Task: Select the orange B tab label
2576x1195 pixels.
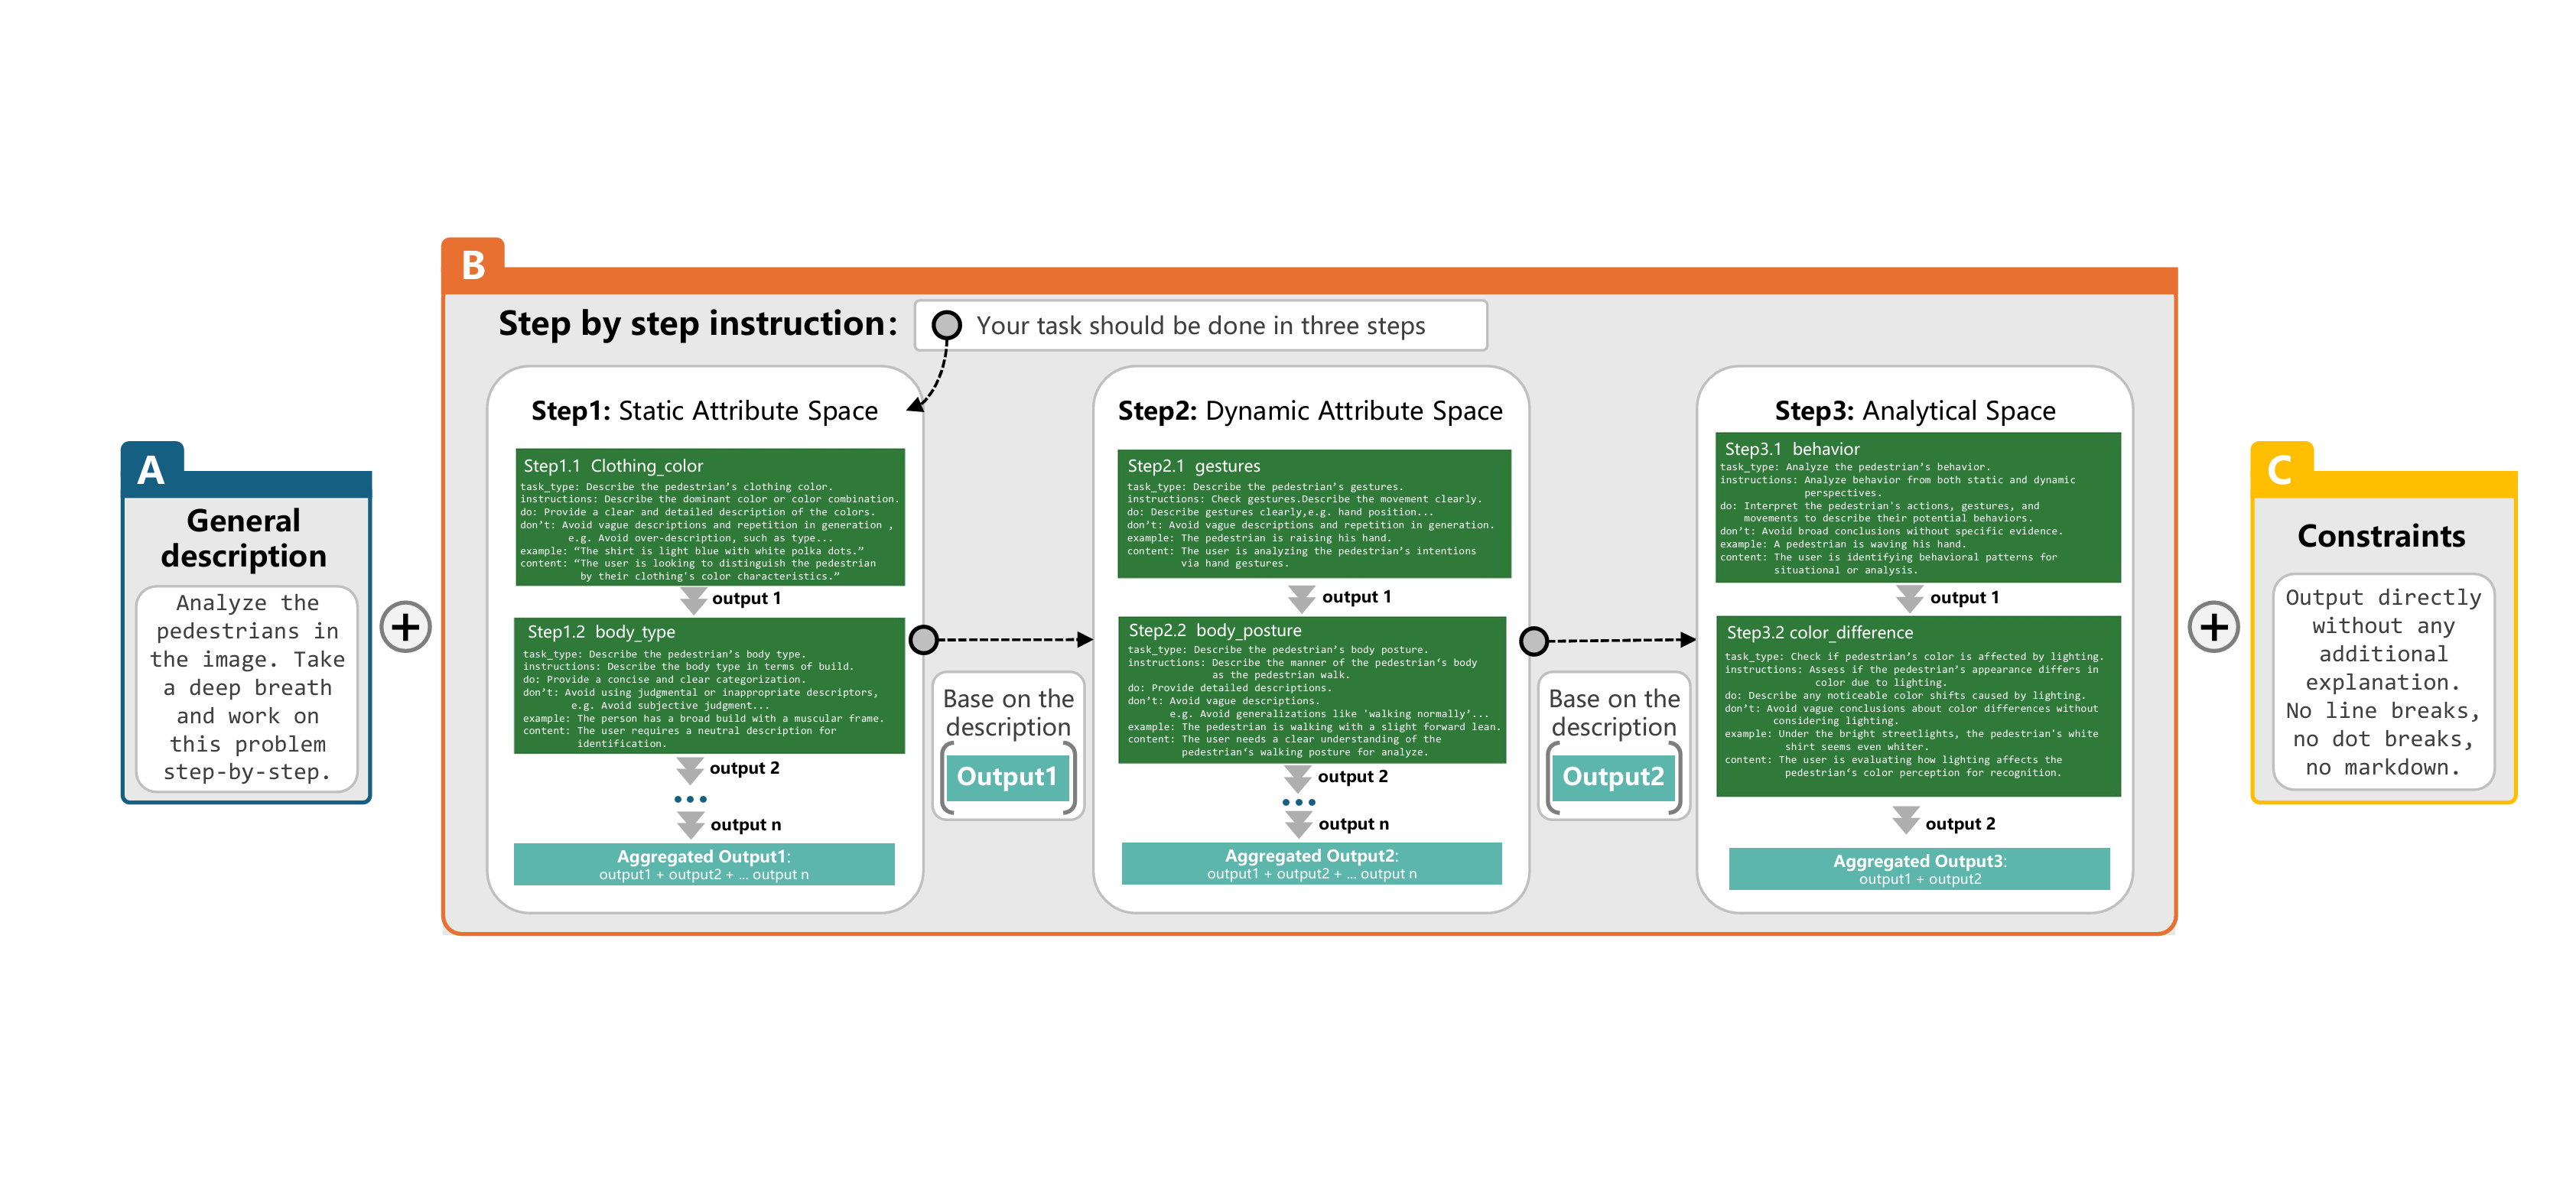Action: point(473,265)
